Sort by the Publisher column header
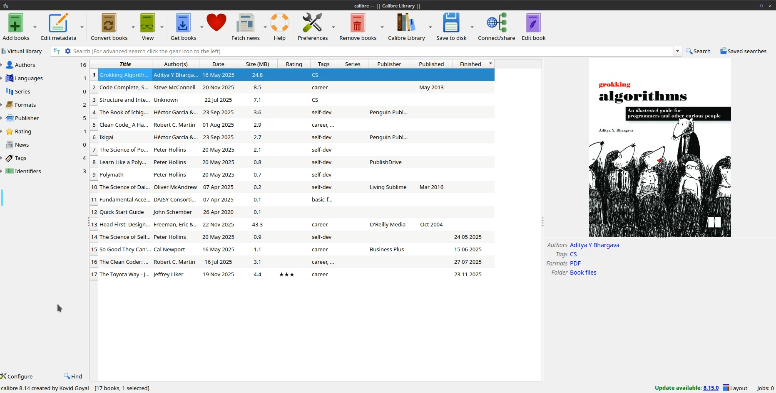The height and width of the screenshot is (393, 776). [x=389, y=64]
